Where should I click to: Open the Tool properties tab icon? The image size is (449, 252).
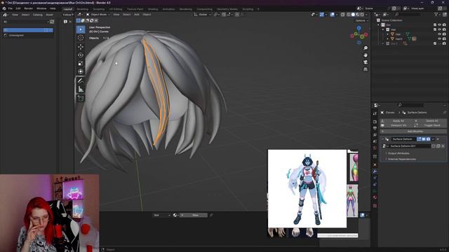[x=375, y=113]
